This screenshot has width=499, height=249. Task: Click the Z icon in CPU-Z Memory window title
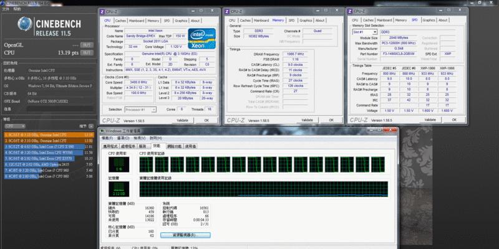(x=227, y=11)
